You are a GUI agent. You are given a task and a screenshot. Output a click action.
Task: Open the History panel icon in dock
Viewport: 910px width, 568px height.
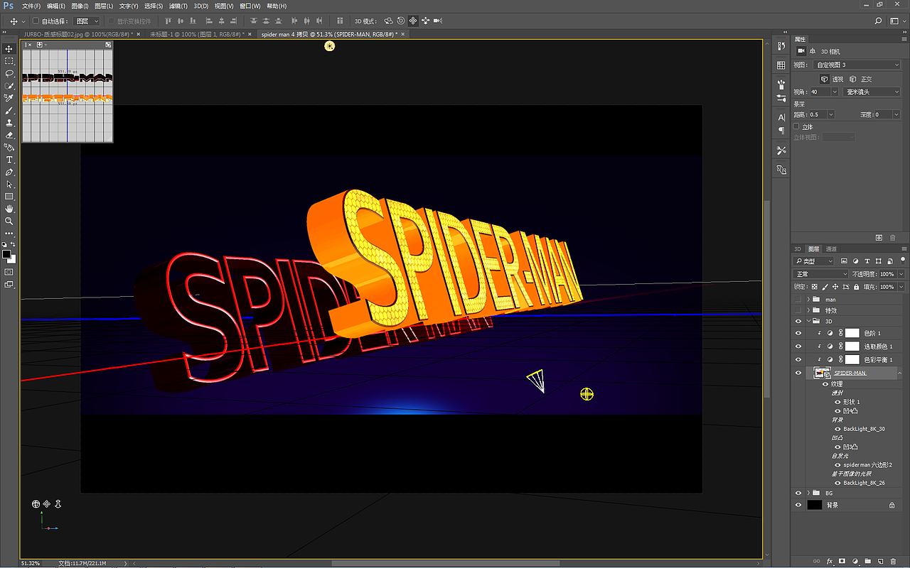(x=781, y=46)
